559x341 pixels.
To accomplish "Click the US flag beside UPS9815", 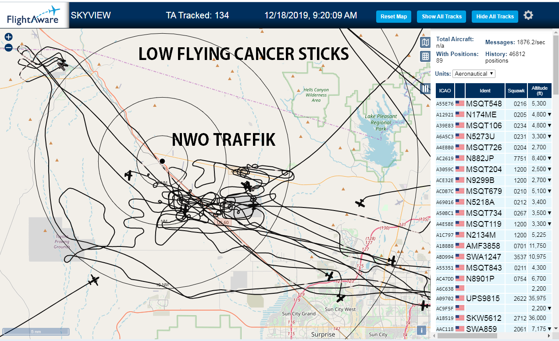I will coord(460,299).
